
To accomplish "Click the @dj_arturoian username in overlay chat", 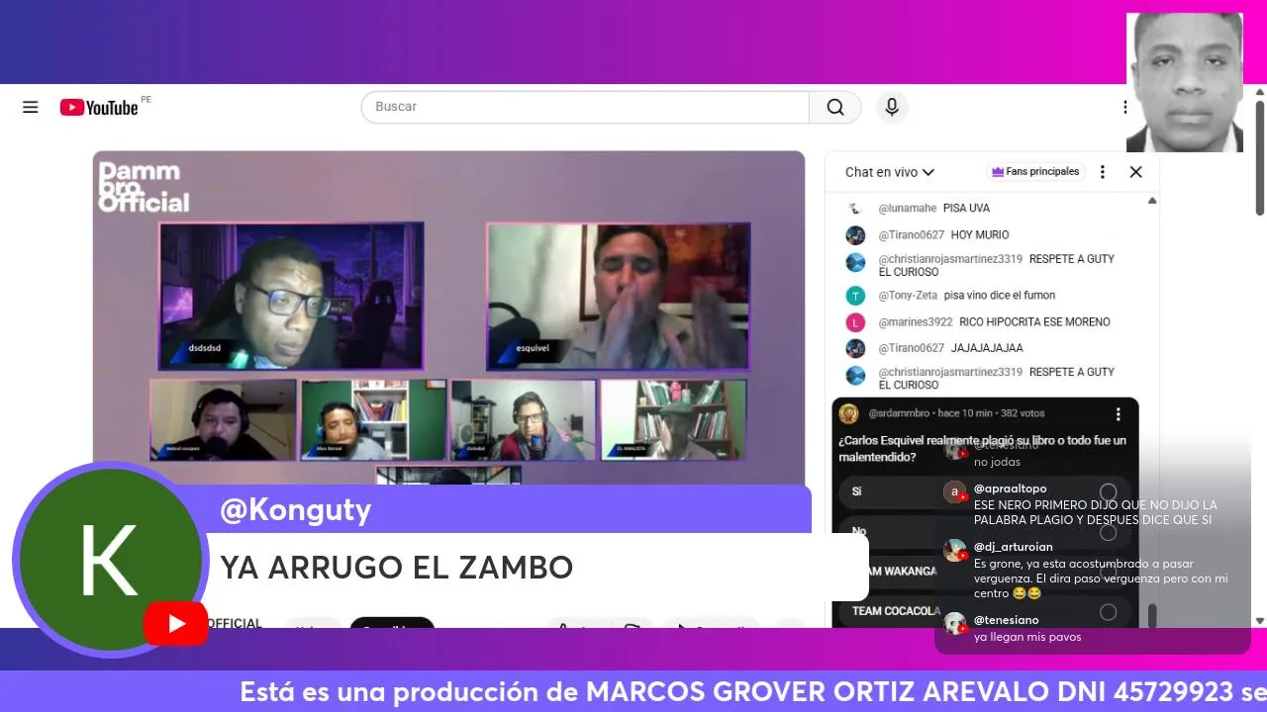I will pos(1014,547).
